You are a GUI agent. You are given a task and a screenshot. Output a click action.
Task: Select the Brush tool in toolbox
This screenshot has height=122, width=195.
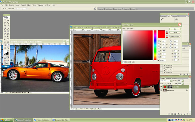coord(8,29)
